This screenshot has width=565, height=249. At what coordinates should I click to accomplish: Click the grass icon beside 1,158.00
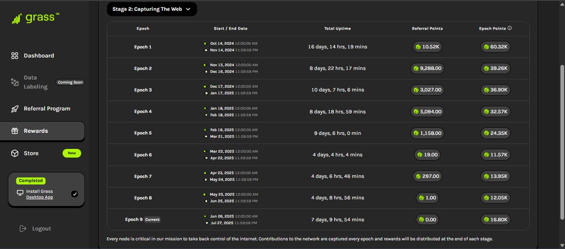click(416, 133)
